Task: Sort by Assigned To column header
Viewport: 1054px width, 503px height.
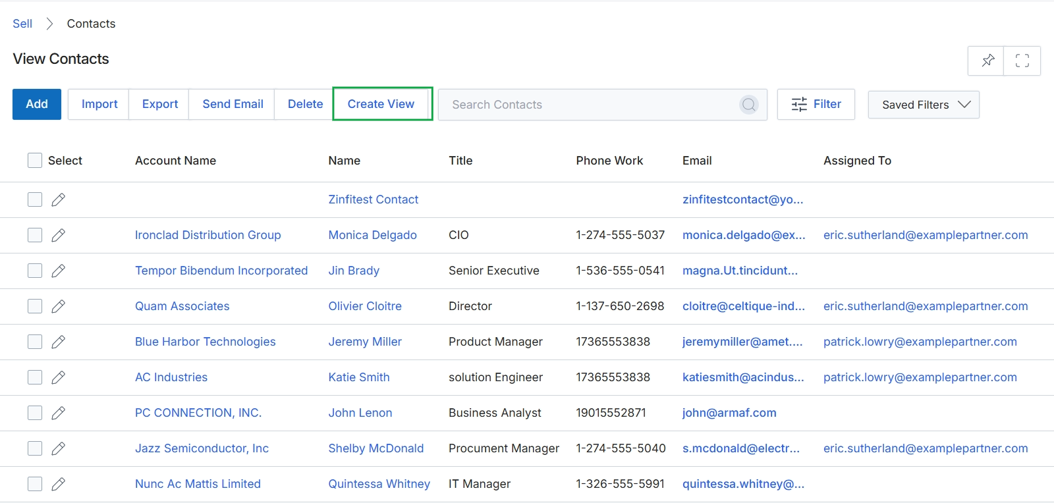Action: click(x=857, y=161)
